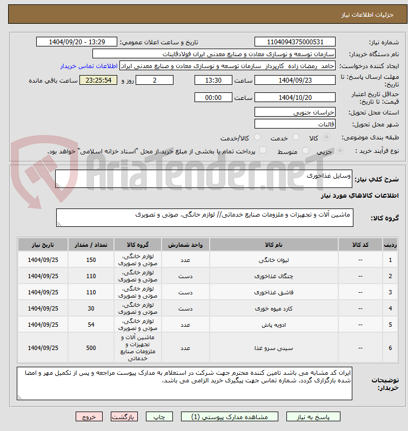
Task: Click the ادویه پاش item name
Action: click(x=273, y=325)
